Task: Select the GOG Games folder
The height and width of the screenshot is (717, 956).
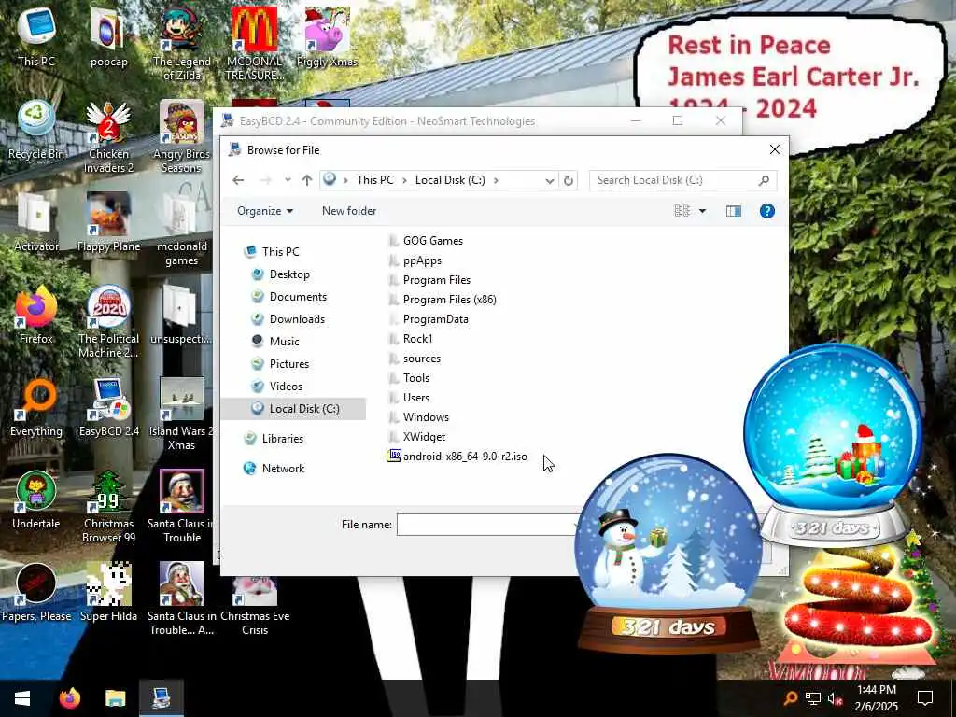Action: [x=426, y=241]
